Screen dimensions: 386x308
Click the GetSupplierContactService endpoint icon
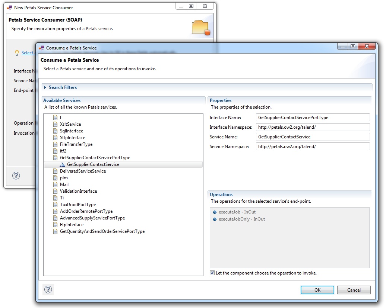[62, 164]
